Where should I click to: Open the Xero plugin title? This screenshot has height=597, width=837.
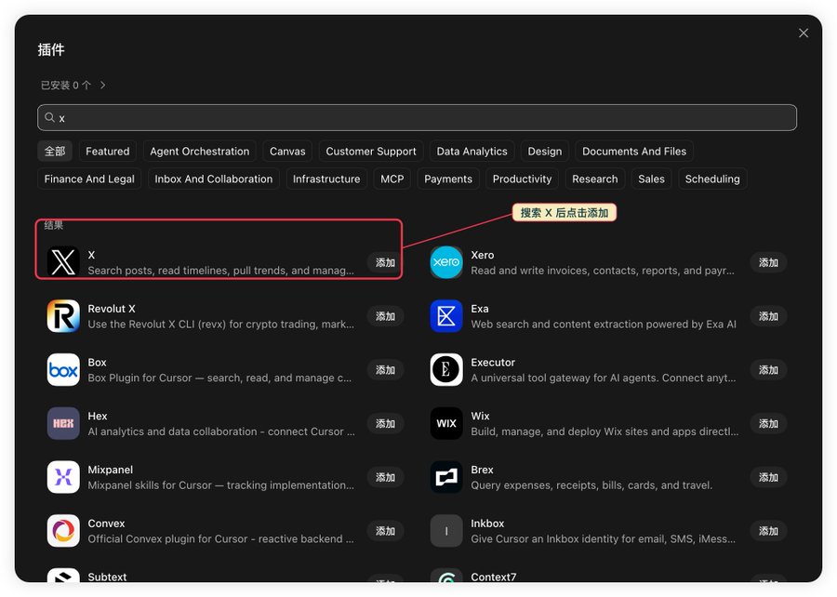[x=482, y=255]
